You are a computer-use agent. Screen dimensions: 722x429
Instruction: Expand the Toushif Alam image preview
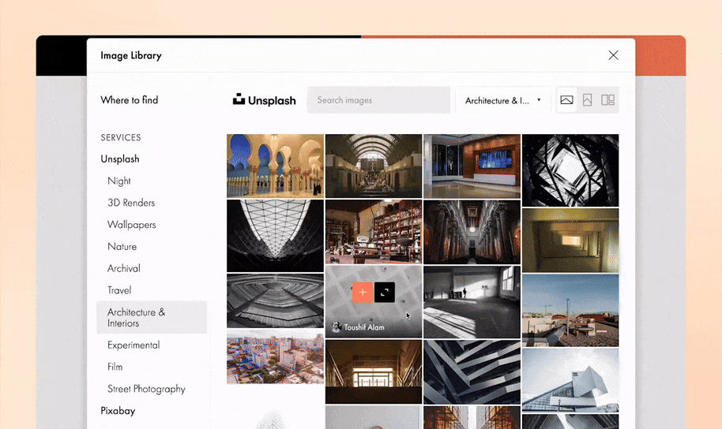coord(385,292)
